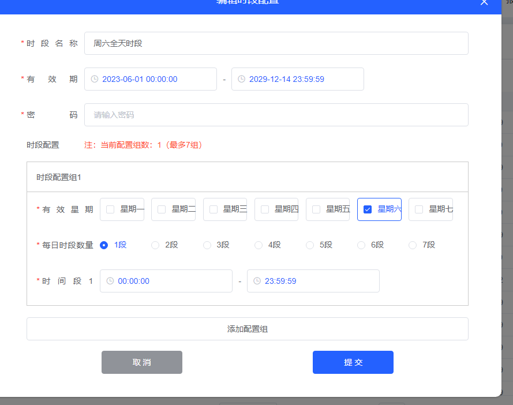Select the 2段 daily period radio
The width and height of the screenshot is (513, 405).
click(155, 245)
